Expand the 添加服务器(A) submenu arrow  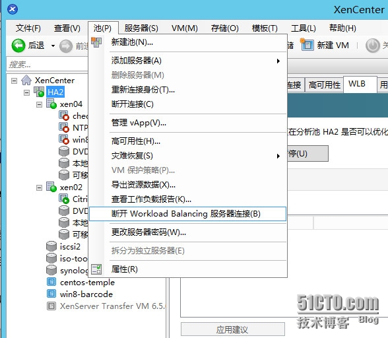[x=278, y=61]
